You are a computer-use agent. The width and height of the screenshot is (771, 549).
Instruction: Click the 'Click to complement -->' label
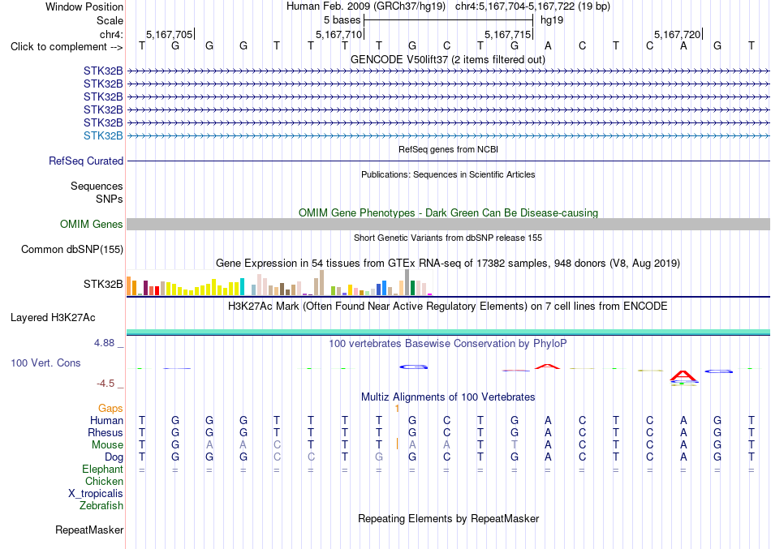pyautogui.click(x=67, y=47)
